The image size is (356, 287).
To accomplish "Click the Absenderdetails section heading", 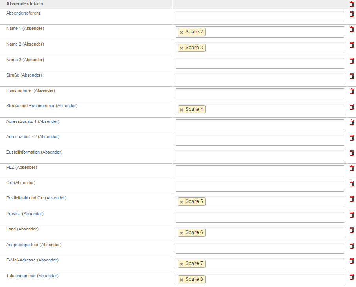I will point(24,4).
